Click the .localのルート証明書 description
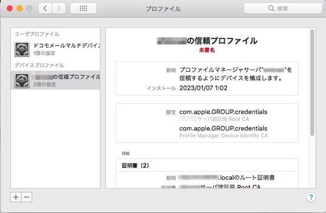The height and width of the screenshot is (213, 326). pos(227,178)
